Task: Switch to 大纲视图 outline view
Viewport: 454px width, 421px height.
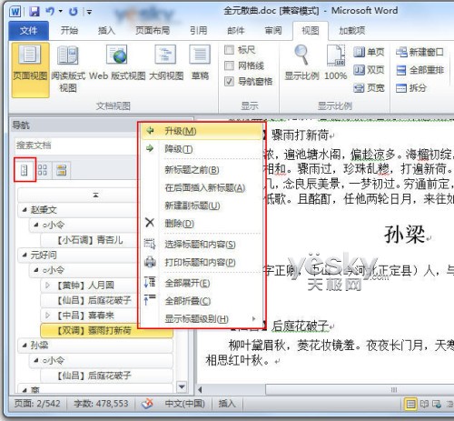Action: tap(166, 64)
